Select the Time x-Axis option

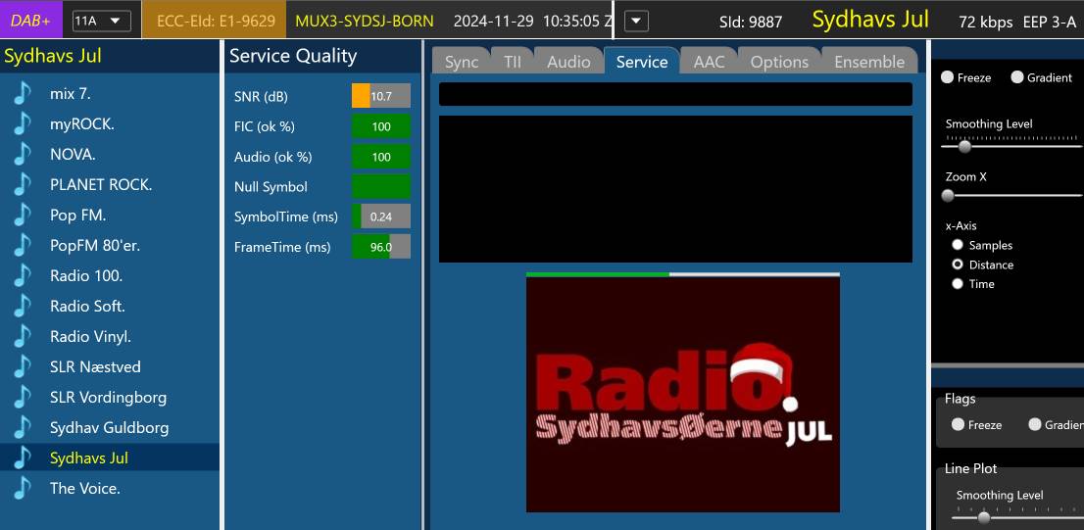coord(958,284)
